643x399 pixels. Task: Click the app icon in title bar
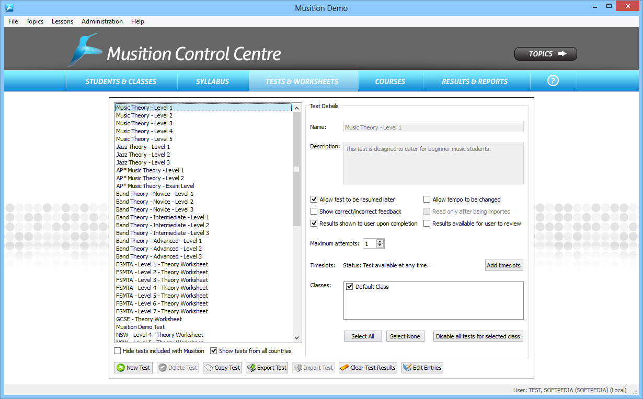click(9, 8)
